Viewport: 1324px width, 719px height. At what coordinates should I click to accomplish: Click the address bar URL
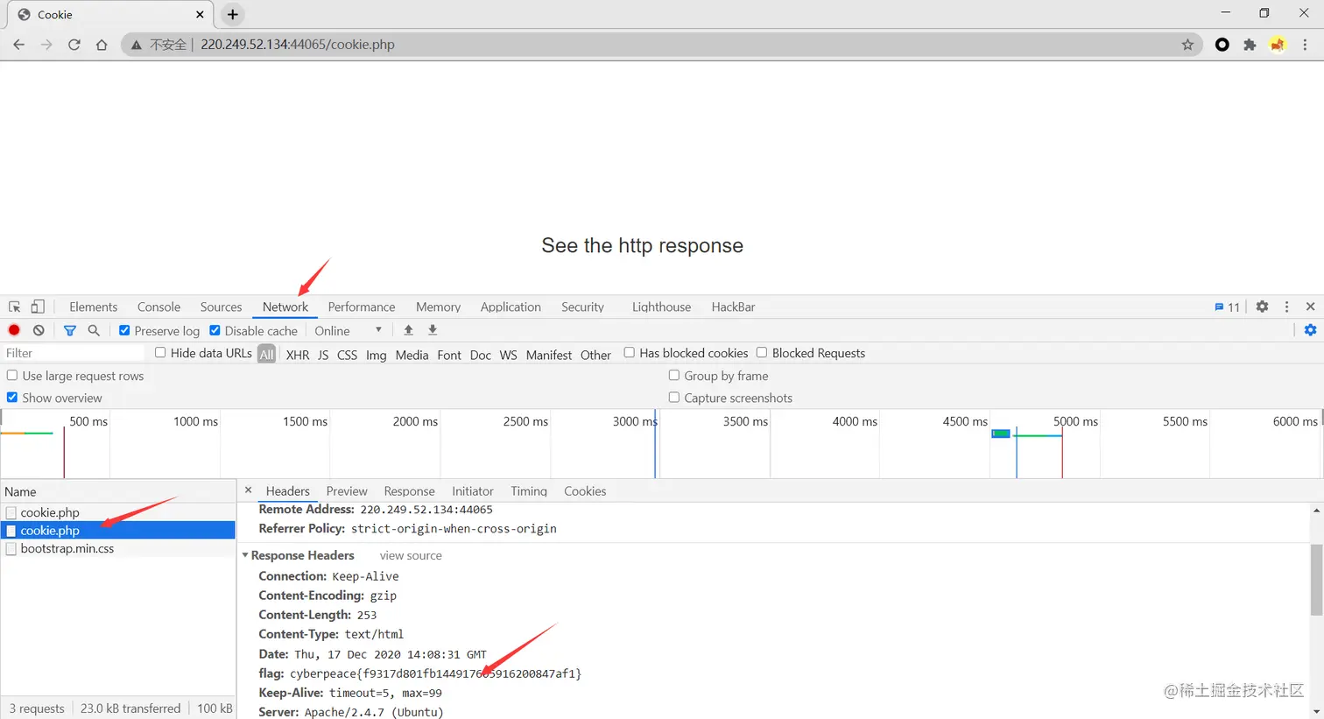(298, 45)
